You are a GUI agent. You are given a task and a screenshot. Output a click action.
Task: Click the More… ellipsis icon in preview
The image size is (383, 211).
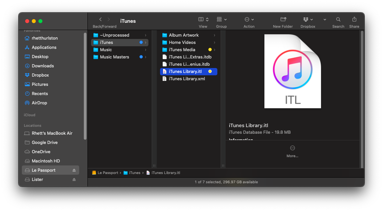point(292,148)
